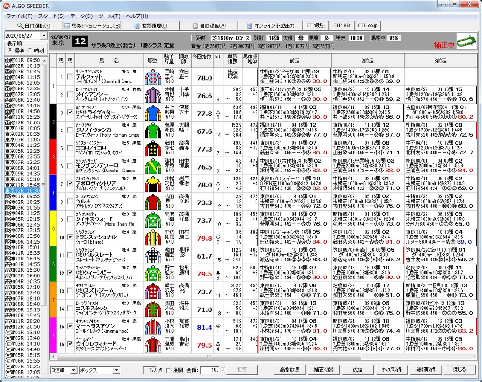The width and height of the screenshot is (482, 382).
Task: Open date selection with magnifier button 日付選択
Action: [34, 25]
